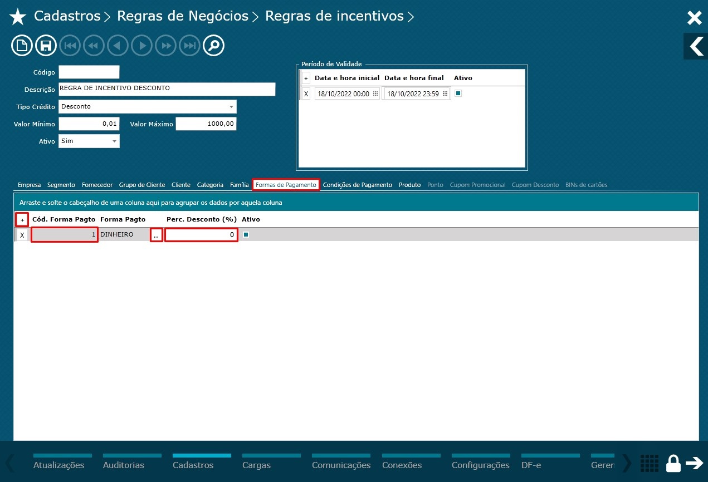Add a payment method with the + button

[x=22, y=219]
